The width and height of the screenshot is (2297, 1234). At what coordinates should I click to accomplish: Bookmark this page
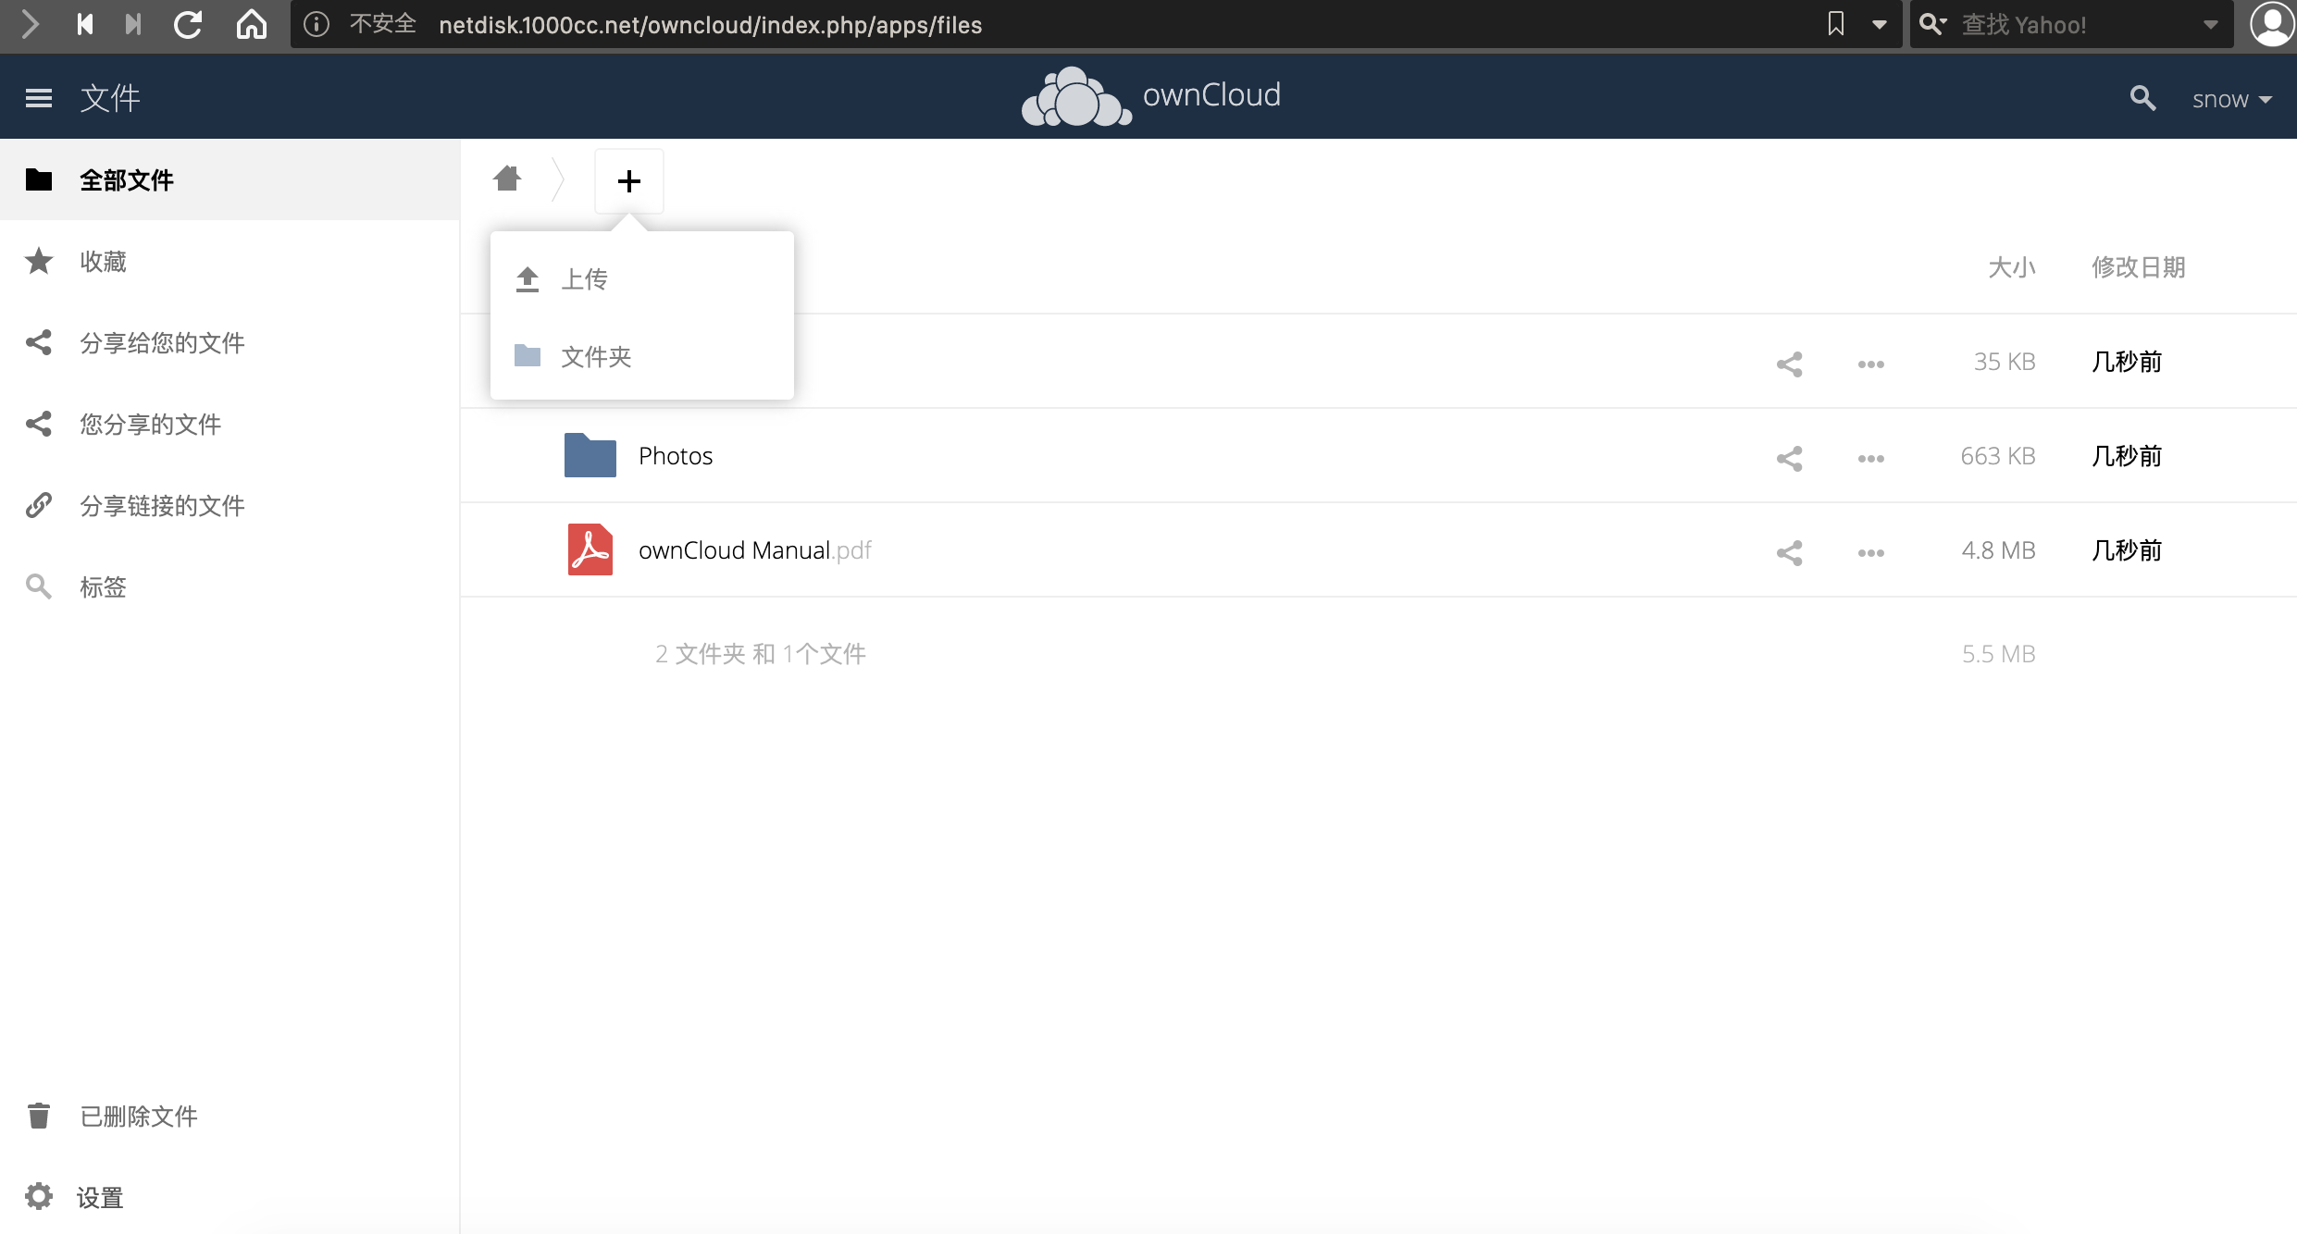pyautogui.click(x=1836, y=25)
